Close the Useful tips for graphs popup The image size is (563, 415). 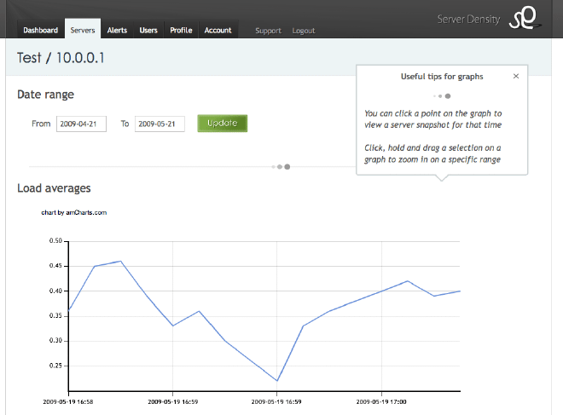pyautogui.click(x=515, y=76)
